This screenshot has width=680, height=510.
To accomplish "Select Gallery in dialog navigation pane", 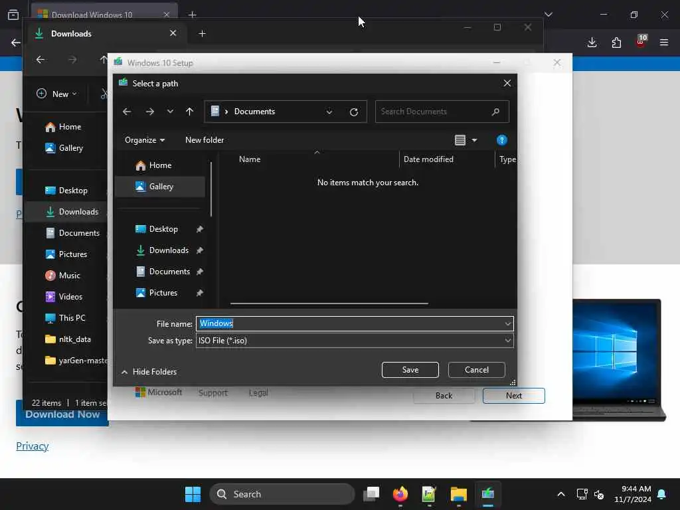I will coord(160,187).
